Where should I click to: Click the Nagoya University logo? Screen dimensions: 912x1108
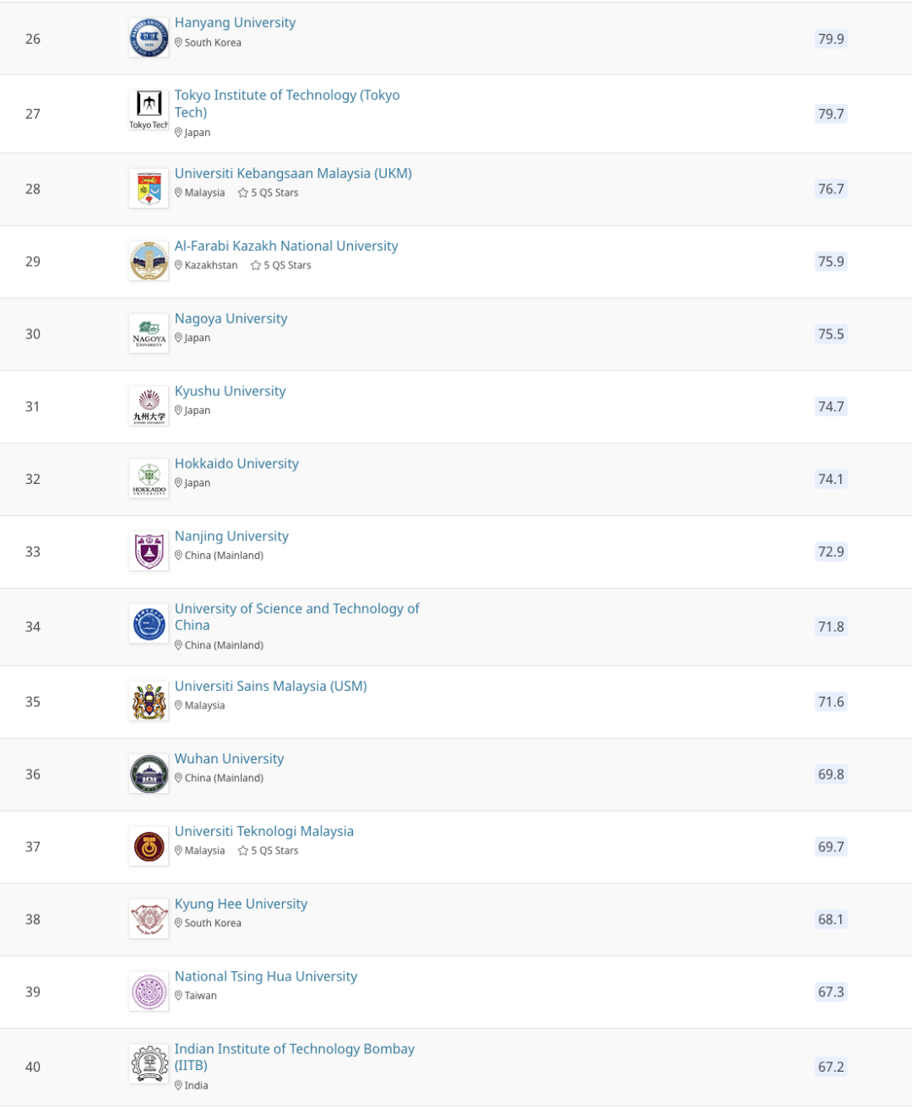tap(149, 334)
